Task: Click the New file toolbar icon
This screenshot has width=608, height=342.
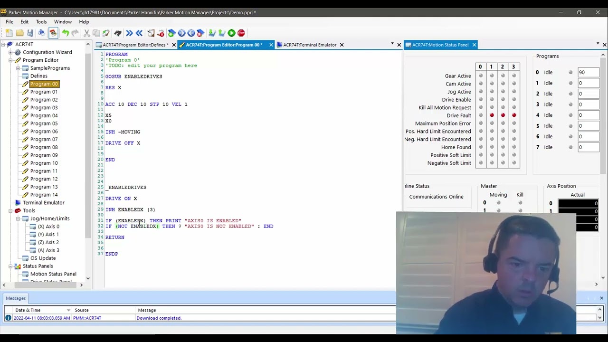Action: click(x=9, y=33)
